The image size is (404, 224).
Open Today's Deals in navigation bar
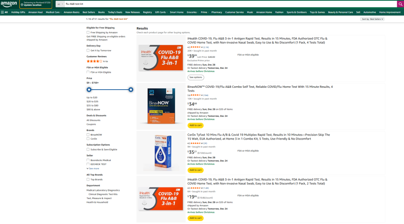coord(115,12)
